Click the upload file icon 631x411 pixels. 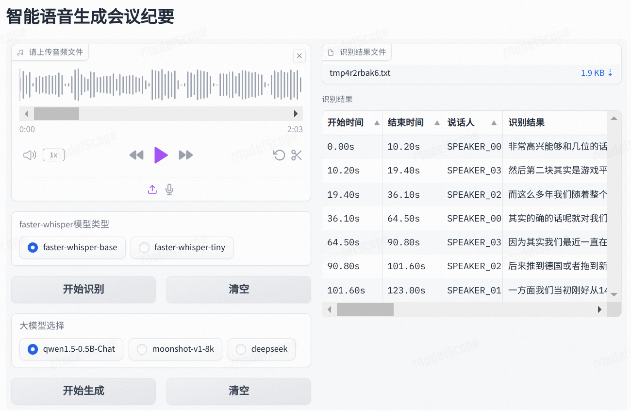152,189
